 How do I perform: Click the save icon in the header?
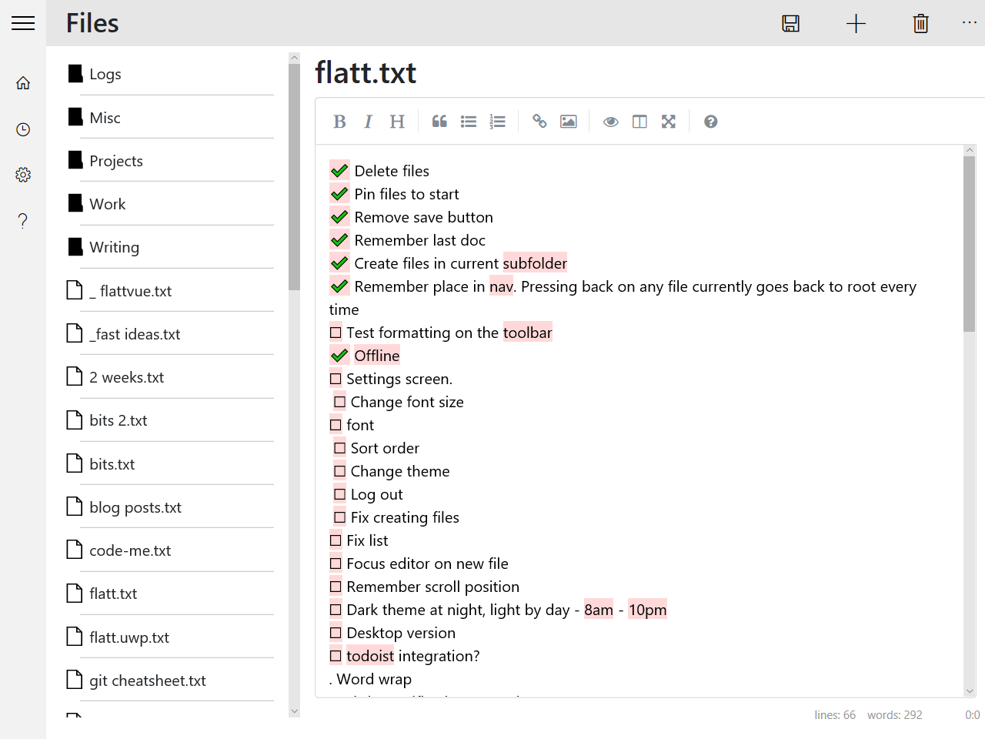790,23
